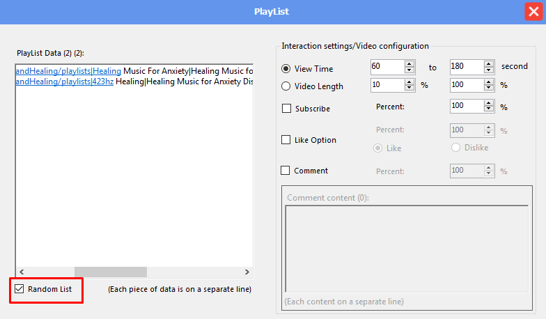Viewport: 546px width, 319px height.
Task: Click the playlist horizontal scrollbar thumb
Action: (111, 272)
